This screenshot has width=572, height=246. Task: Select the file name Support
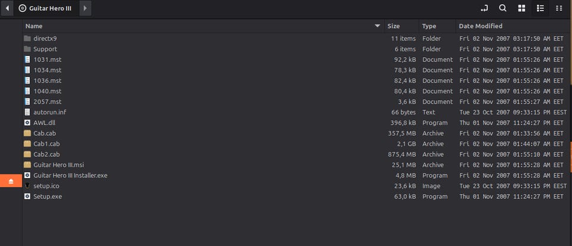pos(45,49)
